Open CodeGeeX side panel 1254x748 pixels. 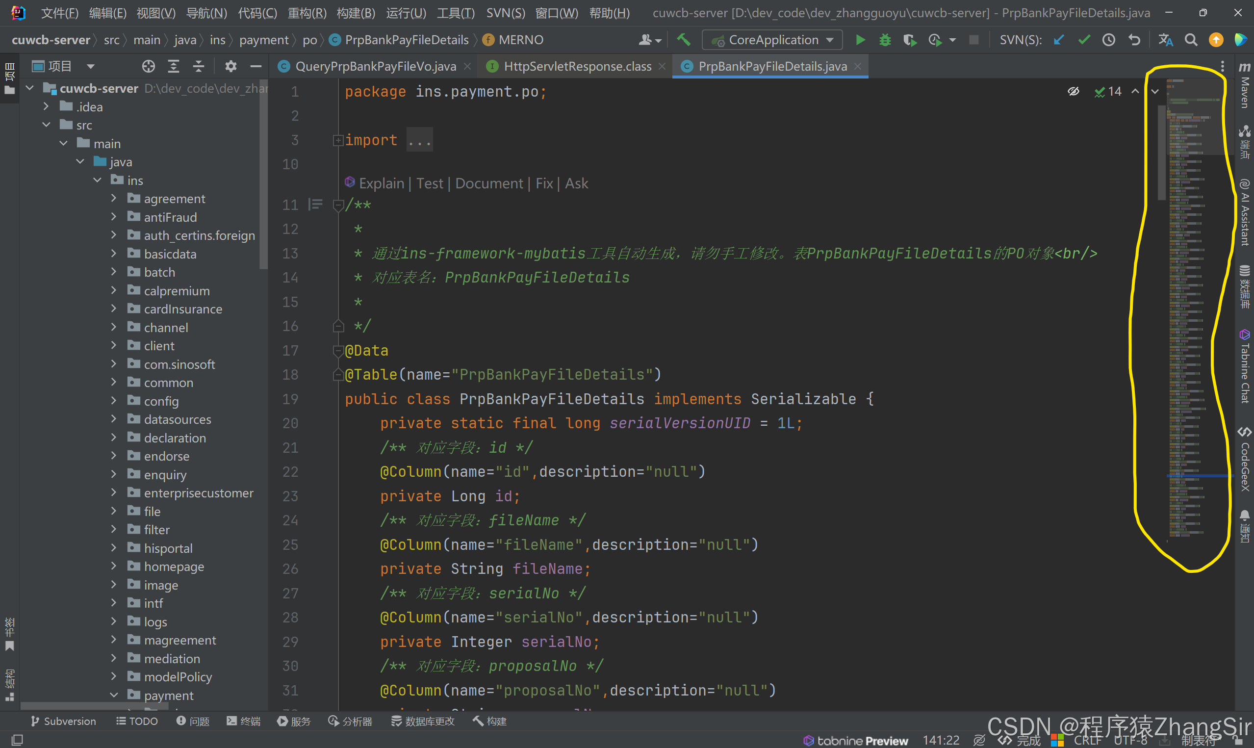tap(1244, 459)
